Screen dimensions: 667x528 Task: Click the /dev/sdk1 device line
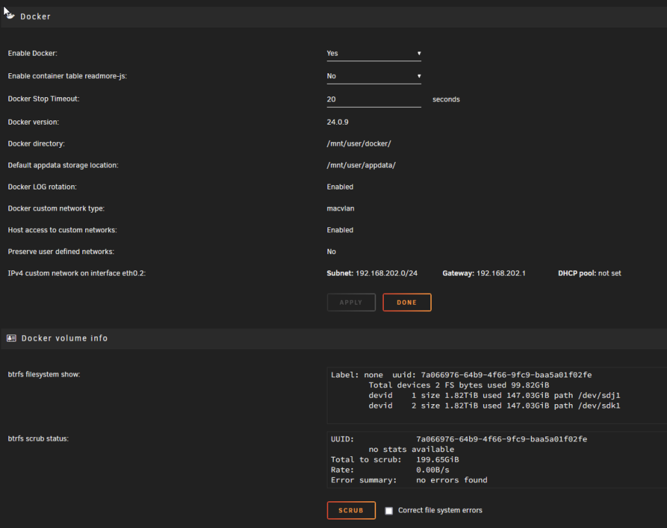494,406
